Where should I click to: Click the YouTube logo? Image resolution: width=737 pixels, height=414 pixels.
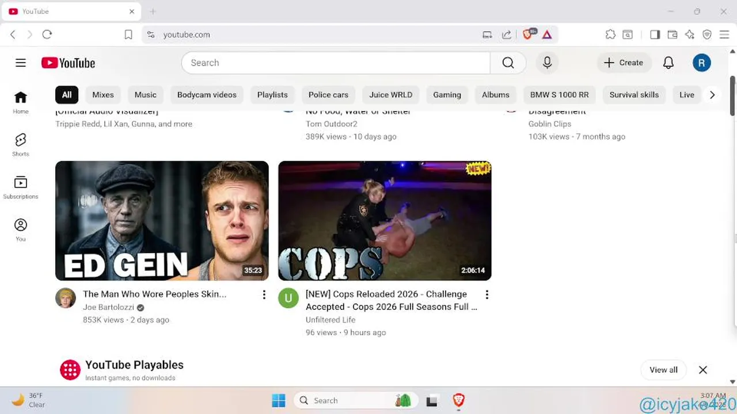click(68, 63)
